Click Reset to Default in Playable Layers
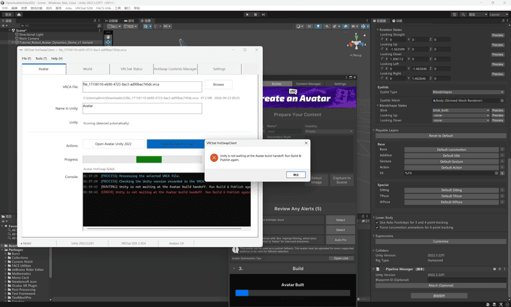 pyautogui.click(x=440, y=136)
